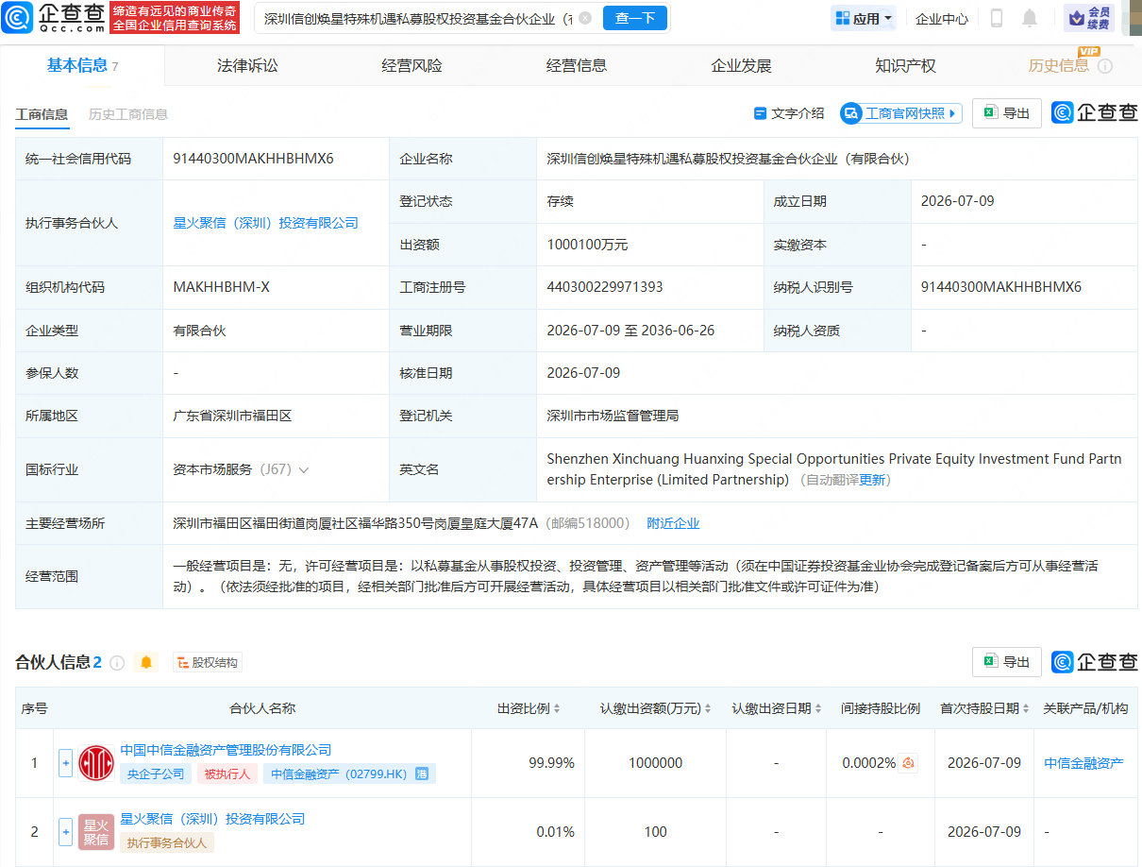The image size is (1142, 867).
Task: Click the 星火聚信 partner logo
Action: pyautogui.click(x=96, y=832)
